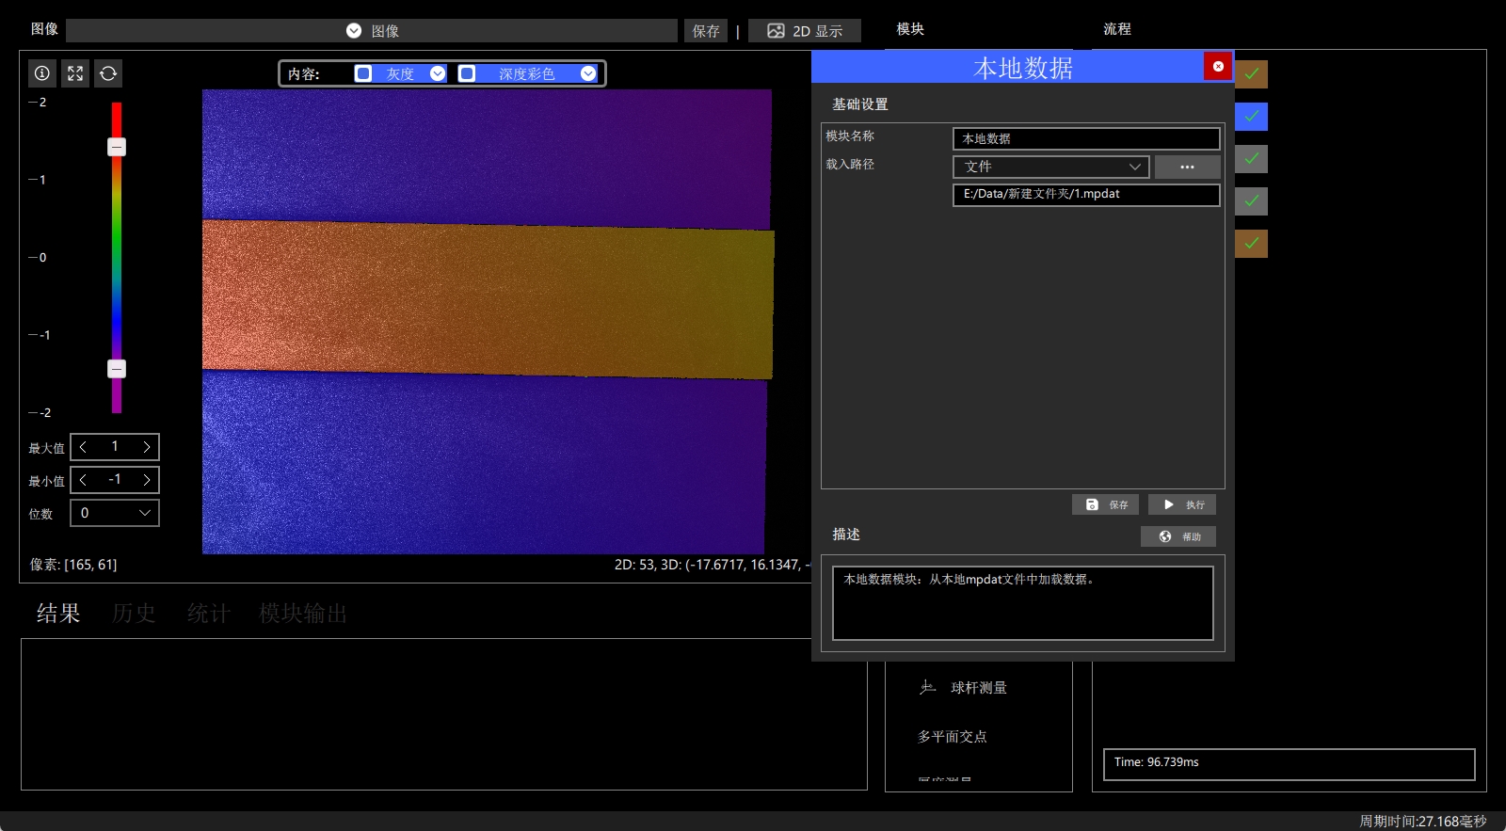Click the 模块名称 input field

1086,138
